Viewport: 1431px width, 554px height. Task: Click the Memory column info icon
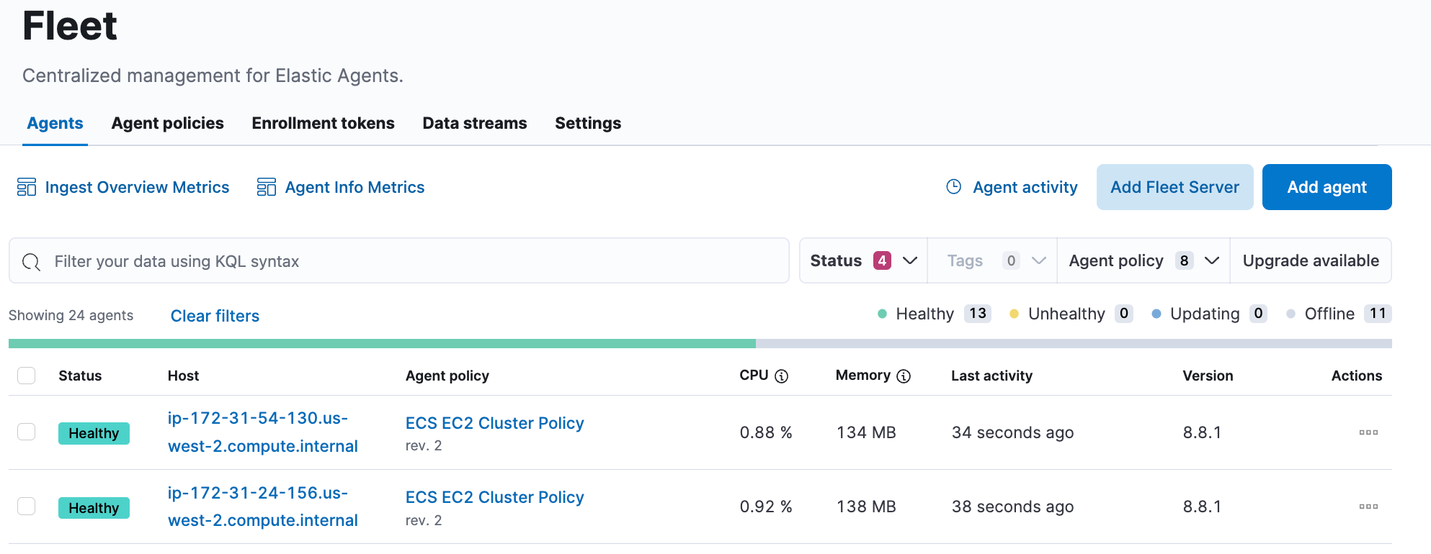[x=904, y=376]
